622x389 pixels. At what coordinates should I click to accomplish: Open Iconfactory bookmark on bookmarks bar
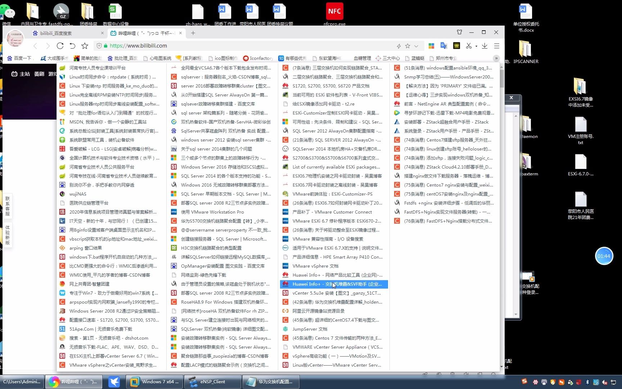[x=258, y=58]
